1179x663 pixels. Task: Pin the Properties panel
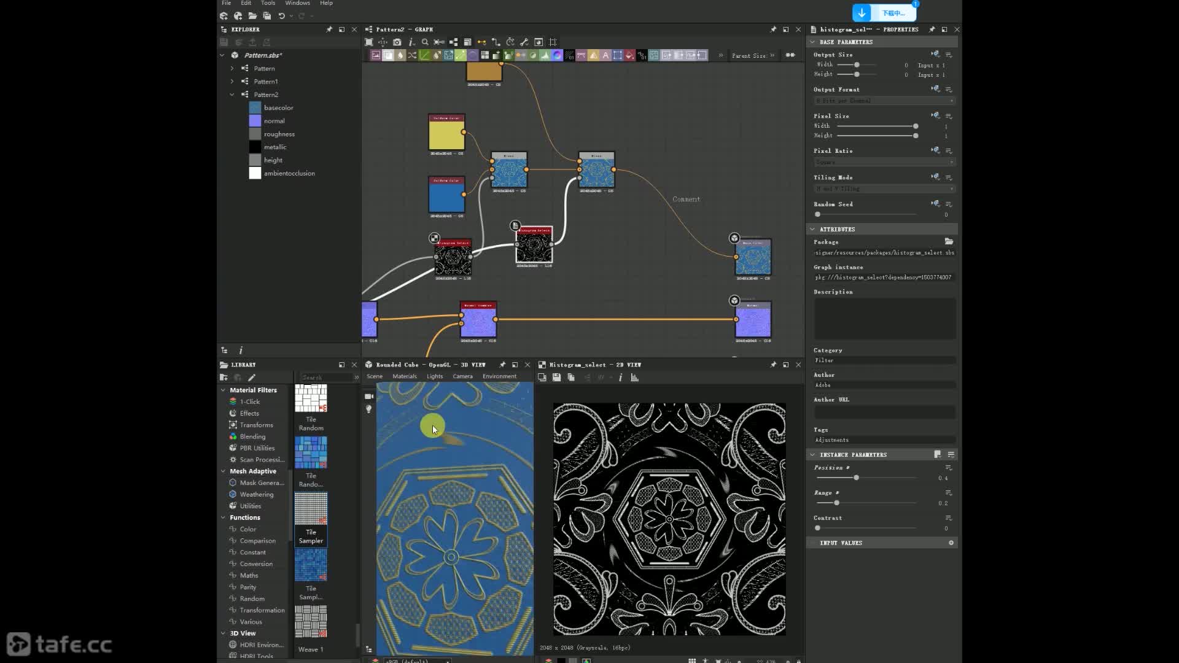coord(932,29)
